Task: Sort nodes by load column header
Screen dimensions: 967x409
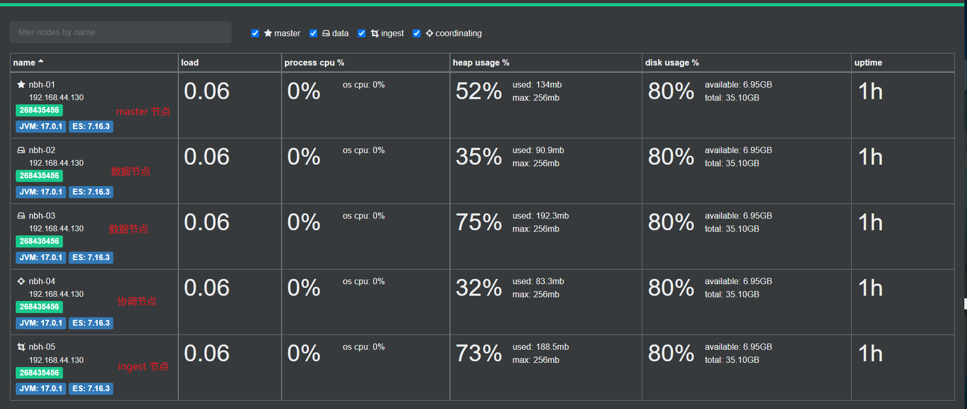Action: click(x=190, y=62)
